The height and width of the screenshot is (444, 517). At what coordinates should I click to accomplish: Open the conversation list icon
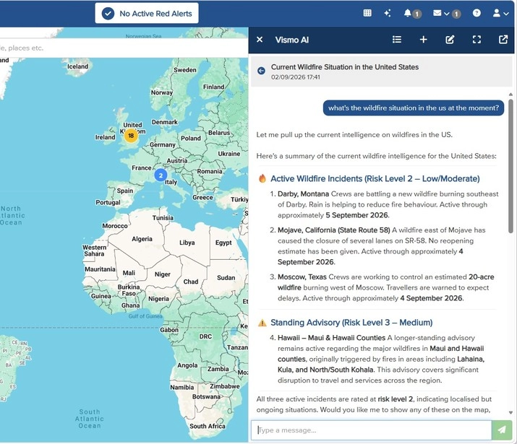[x=397, y=40]
